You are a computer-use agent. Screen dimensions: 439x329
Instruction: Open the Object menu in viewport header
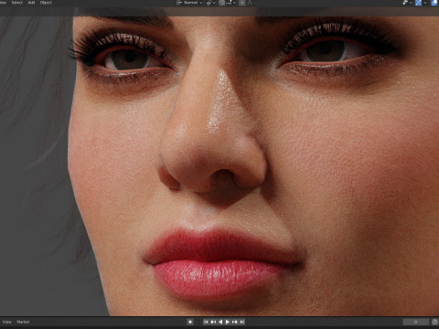tap(46, 3)
